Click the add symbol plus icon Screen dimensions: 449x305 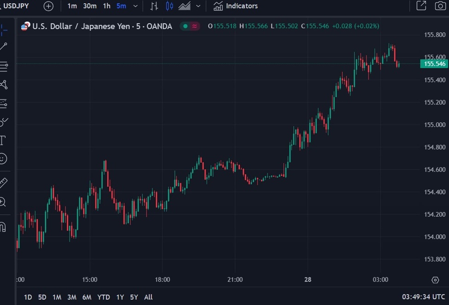click(48, 6)
